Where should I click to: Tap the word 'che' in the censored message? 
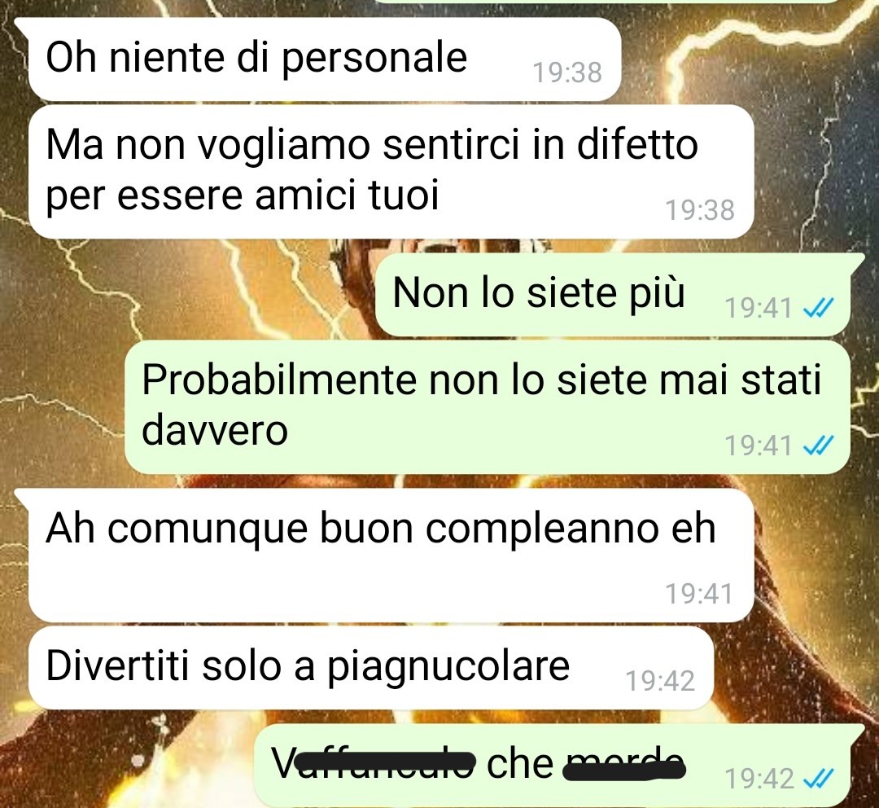[x=519, y=762]
